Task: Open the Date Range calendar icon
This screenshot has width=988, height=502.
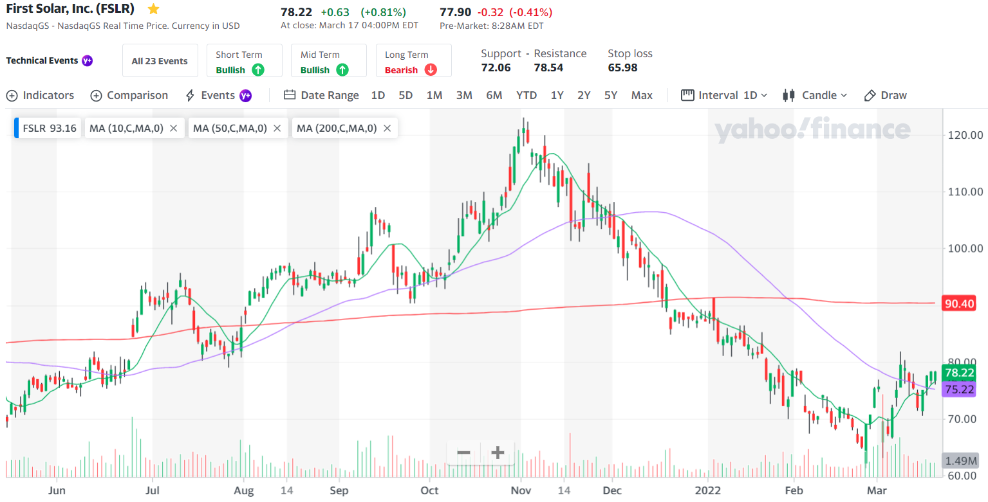Action: (x=290, y=95)
